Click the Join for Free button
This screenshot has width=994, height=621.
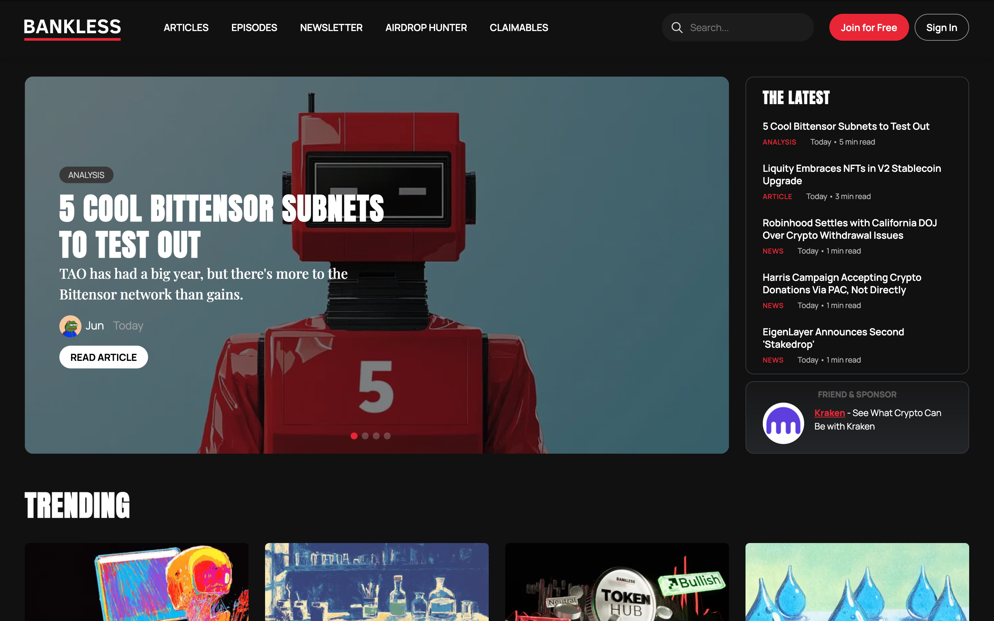pos(869,28)
